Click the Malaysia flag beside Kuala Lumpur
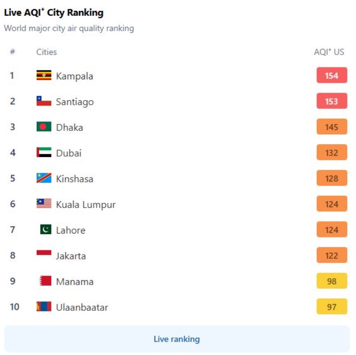The height and width of the screenshot is (355, 356). point(44,203)
